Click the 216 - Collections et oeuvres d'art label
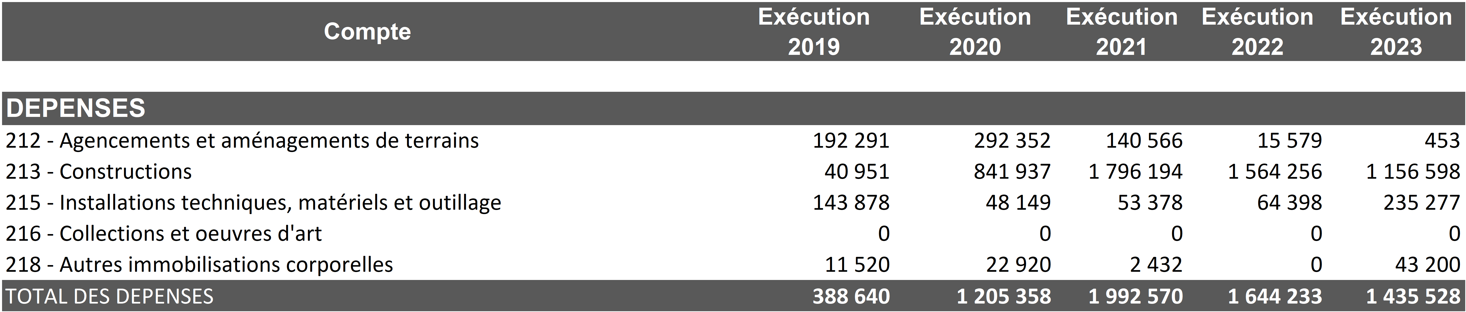1466x312 pixels. [164, 234]
